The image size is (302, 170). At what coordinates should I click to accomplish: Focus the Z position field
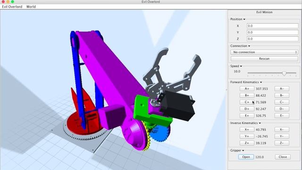273,39
